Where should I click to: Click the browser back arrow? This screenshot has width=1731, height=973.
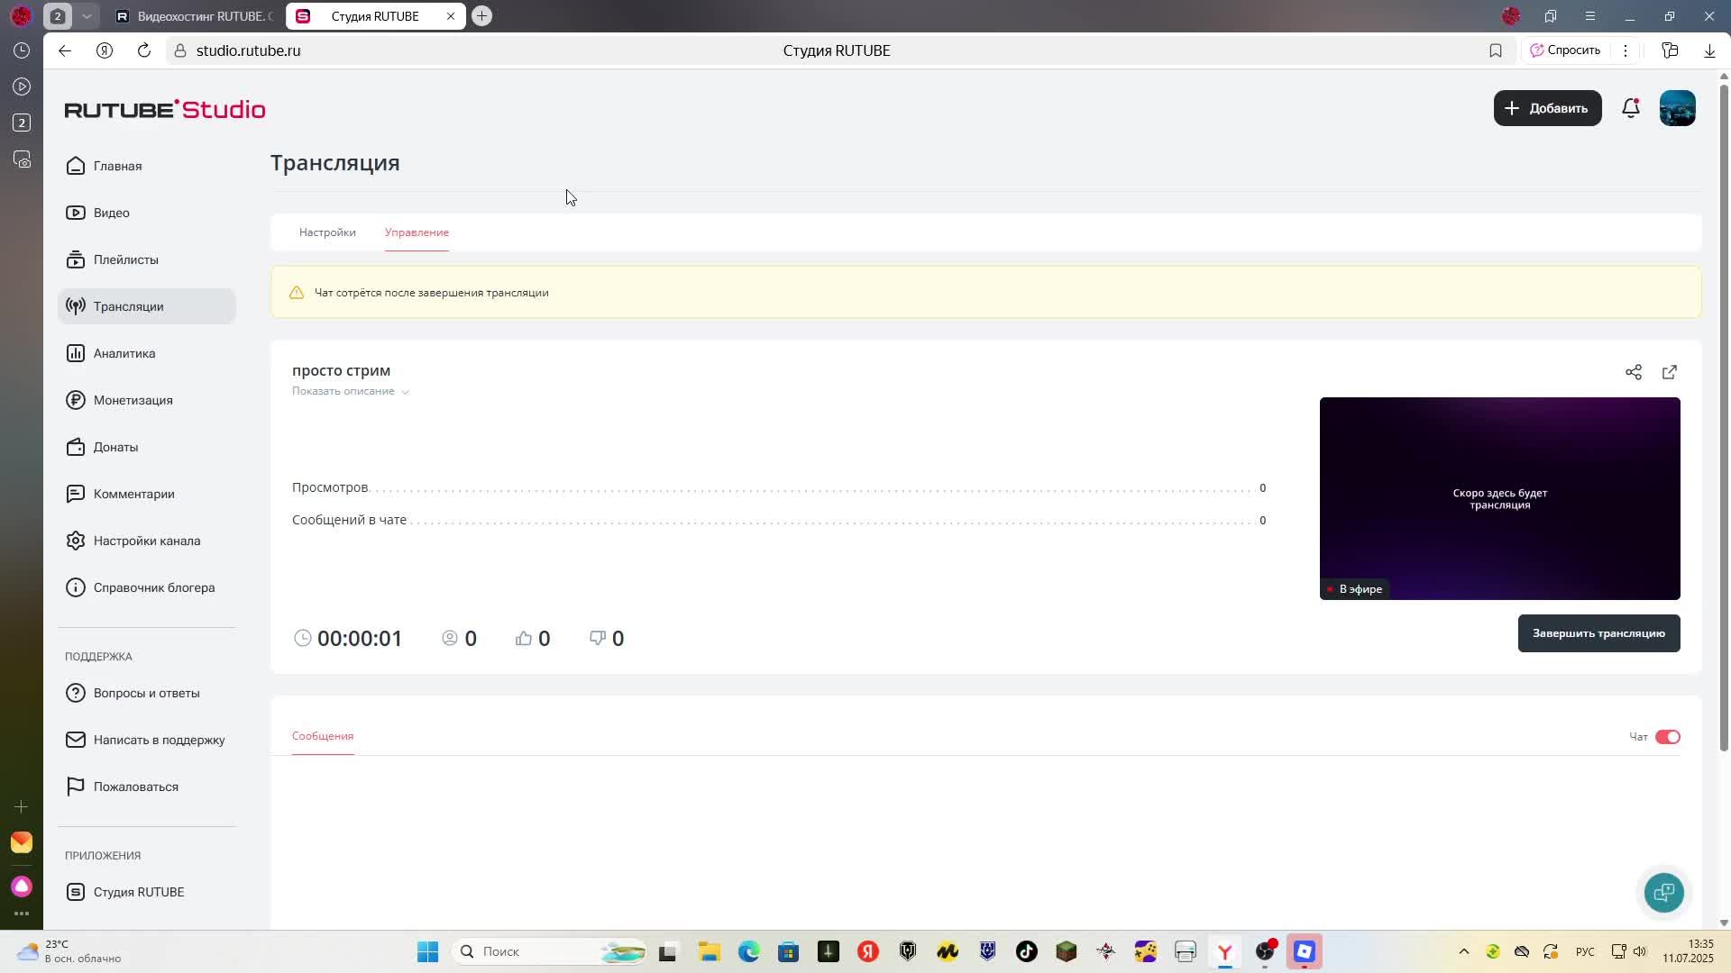[x=65, y=50]
